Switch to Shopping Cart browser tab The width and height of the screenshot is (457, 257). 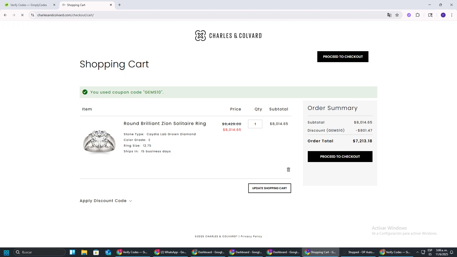pos(87,5)
